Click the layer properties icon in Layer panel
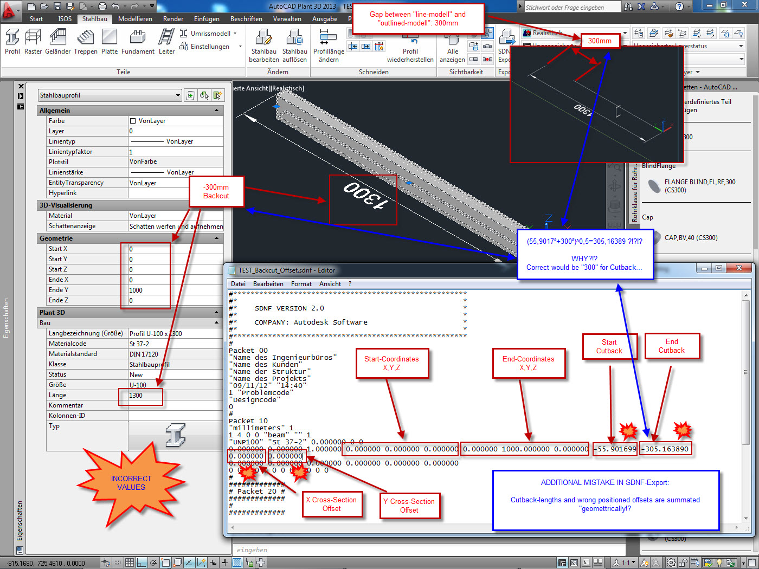759x569 pixels. (639, 34)
